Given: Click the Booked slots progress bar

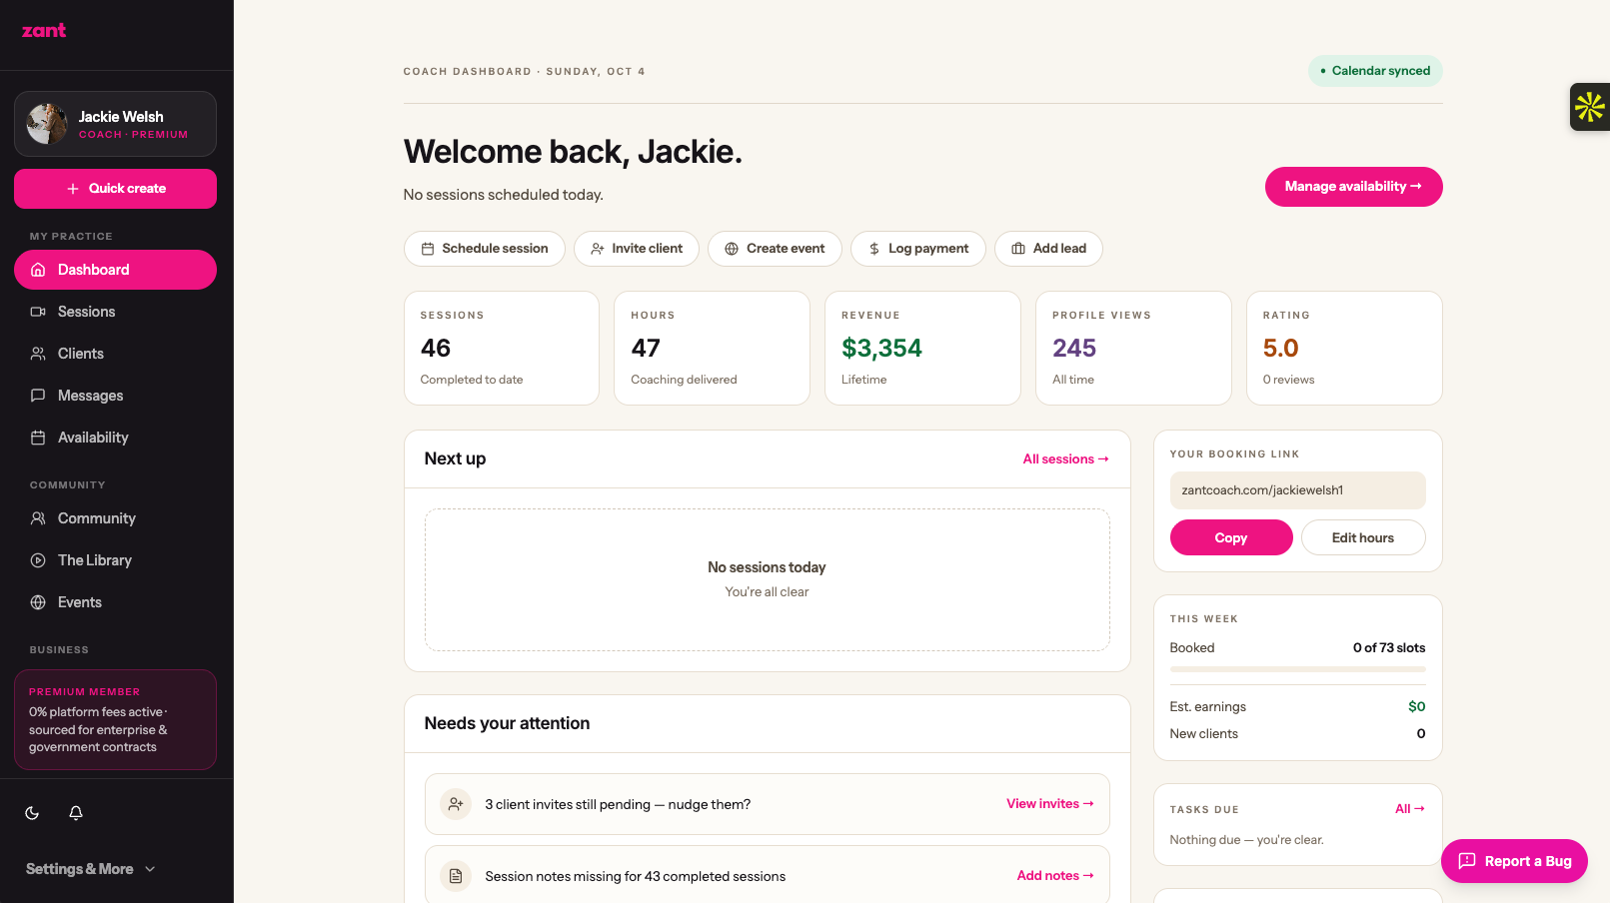Looking at the screenshot, I should coord(1297,668).
